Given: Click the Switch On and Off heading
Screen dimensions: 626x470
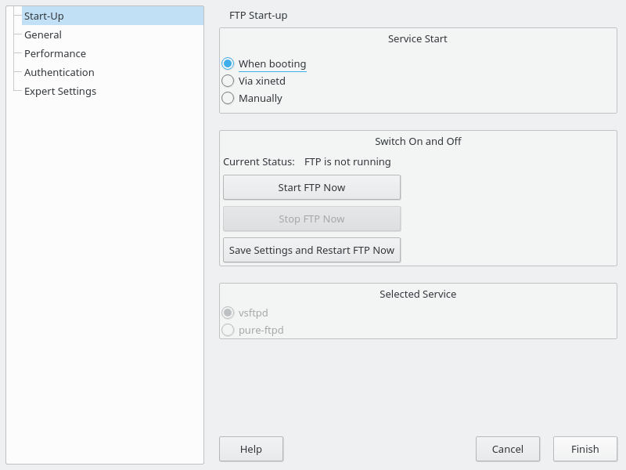Looking at the screenshot, I should point(417,141).
